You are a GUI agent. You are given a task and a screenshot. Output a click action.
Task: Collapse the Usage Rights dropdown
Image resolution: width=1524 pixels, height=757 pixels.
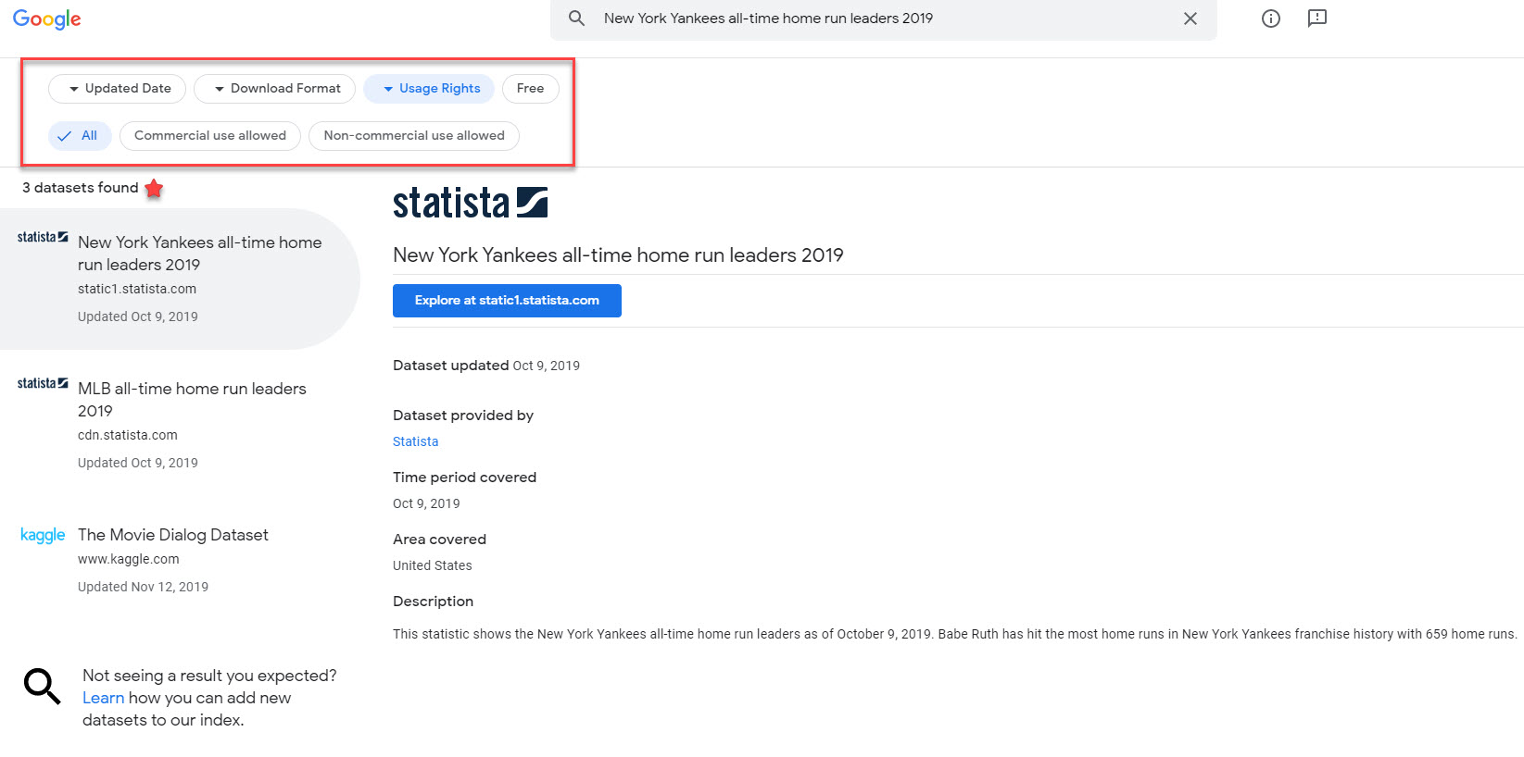click(429, 89)
